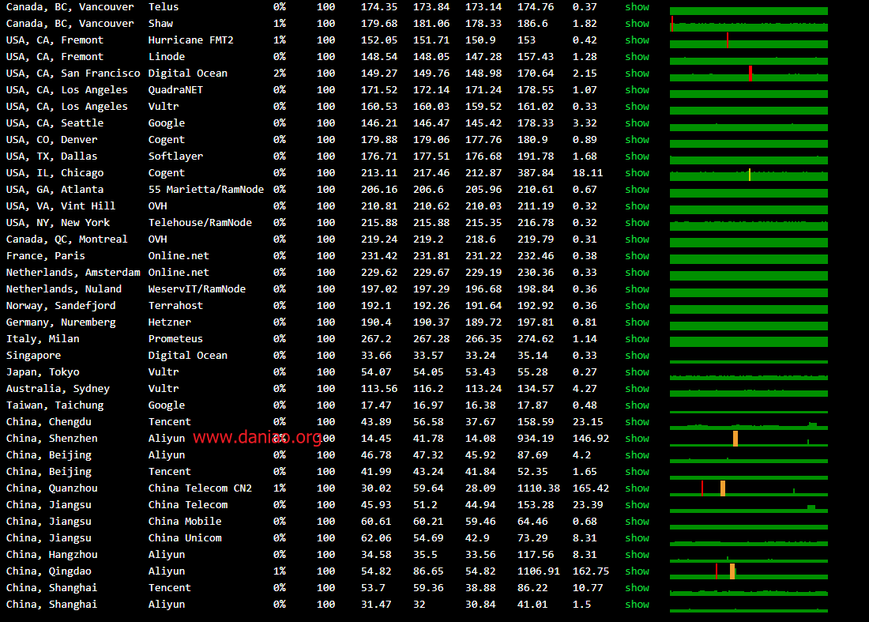Select the '387.84' value in Chicago row
Screen dimensions: 869x622
coord(536,173)
